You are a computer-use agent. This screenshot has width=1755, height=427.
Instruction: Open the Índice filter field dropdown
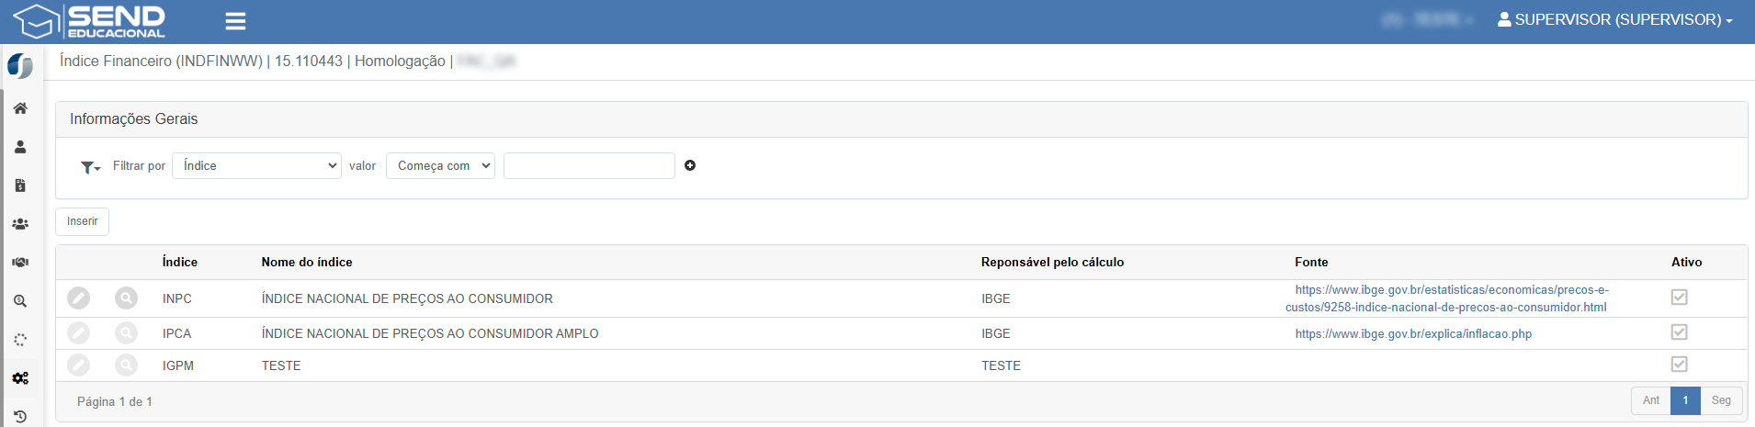coord(256,165)
